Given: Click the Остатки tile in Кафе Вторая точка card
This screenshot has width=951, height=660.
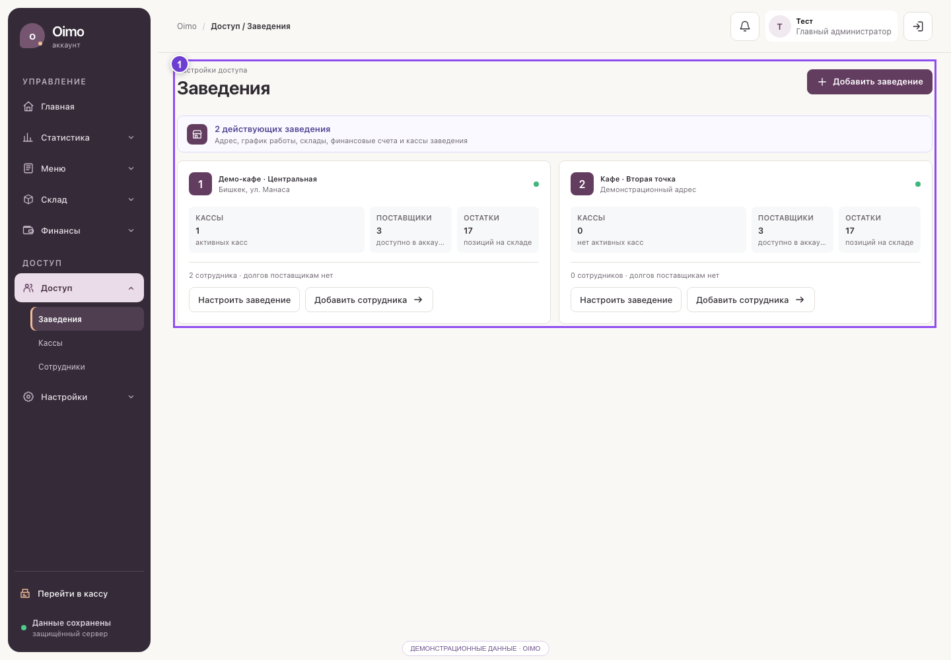Looking at the screenshot, I should pyautogui.click(x=880, y=230).
